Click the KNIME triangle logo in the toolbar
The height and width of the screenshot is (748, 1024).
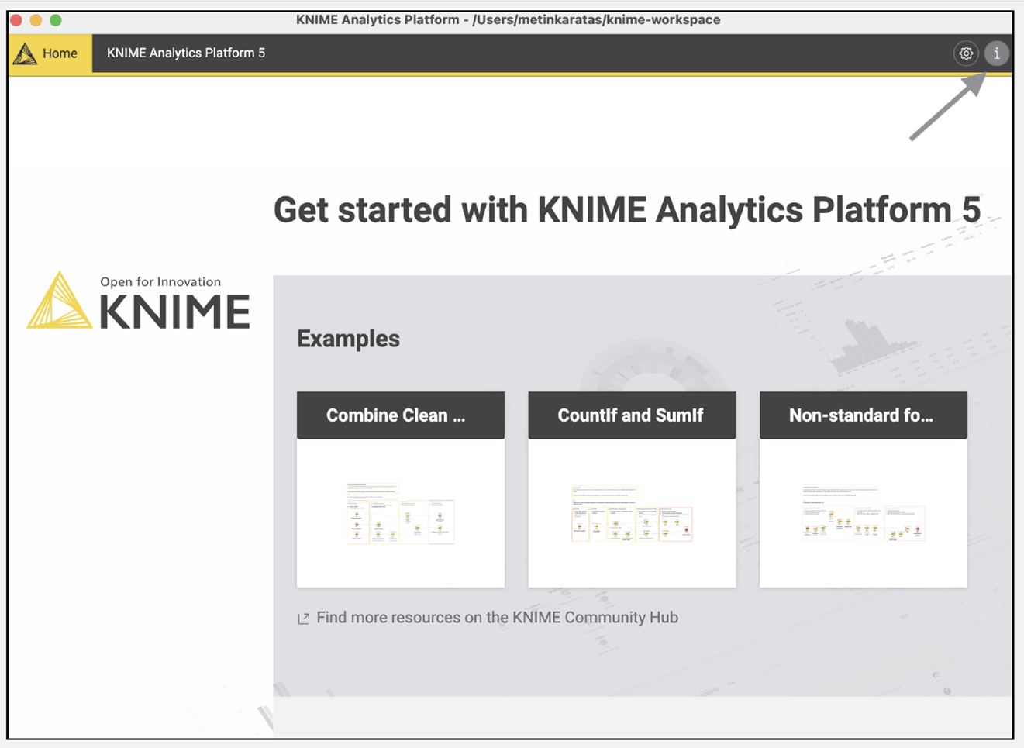pos(26,53)
